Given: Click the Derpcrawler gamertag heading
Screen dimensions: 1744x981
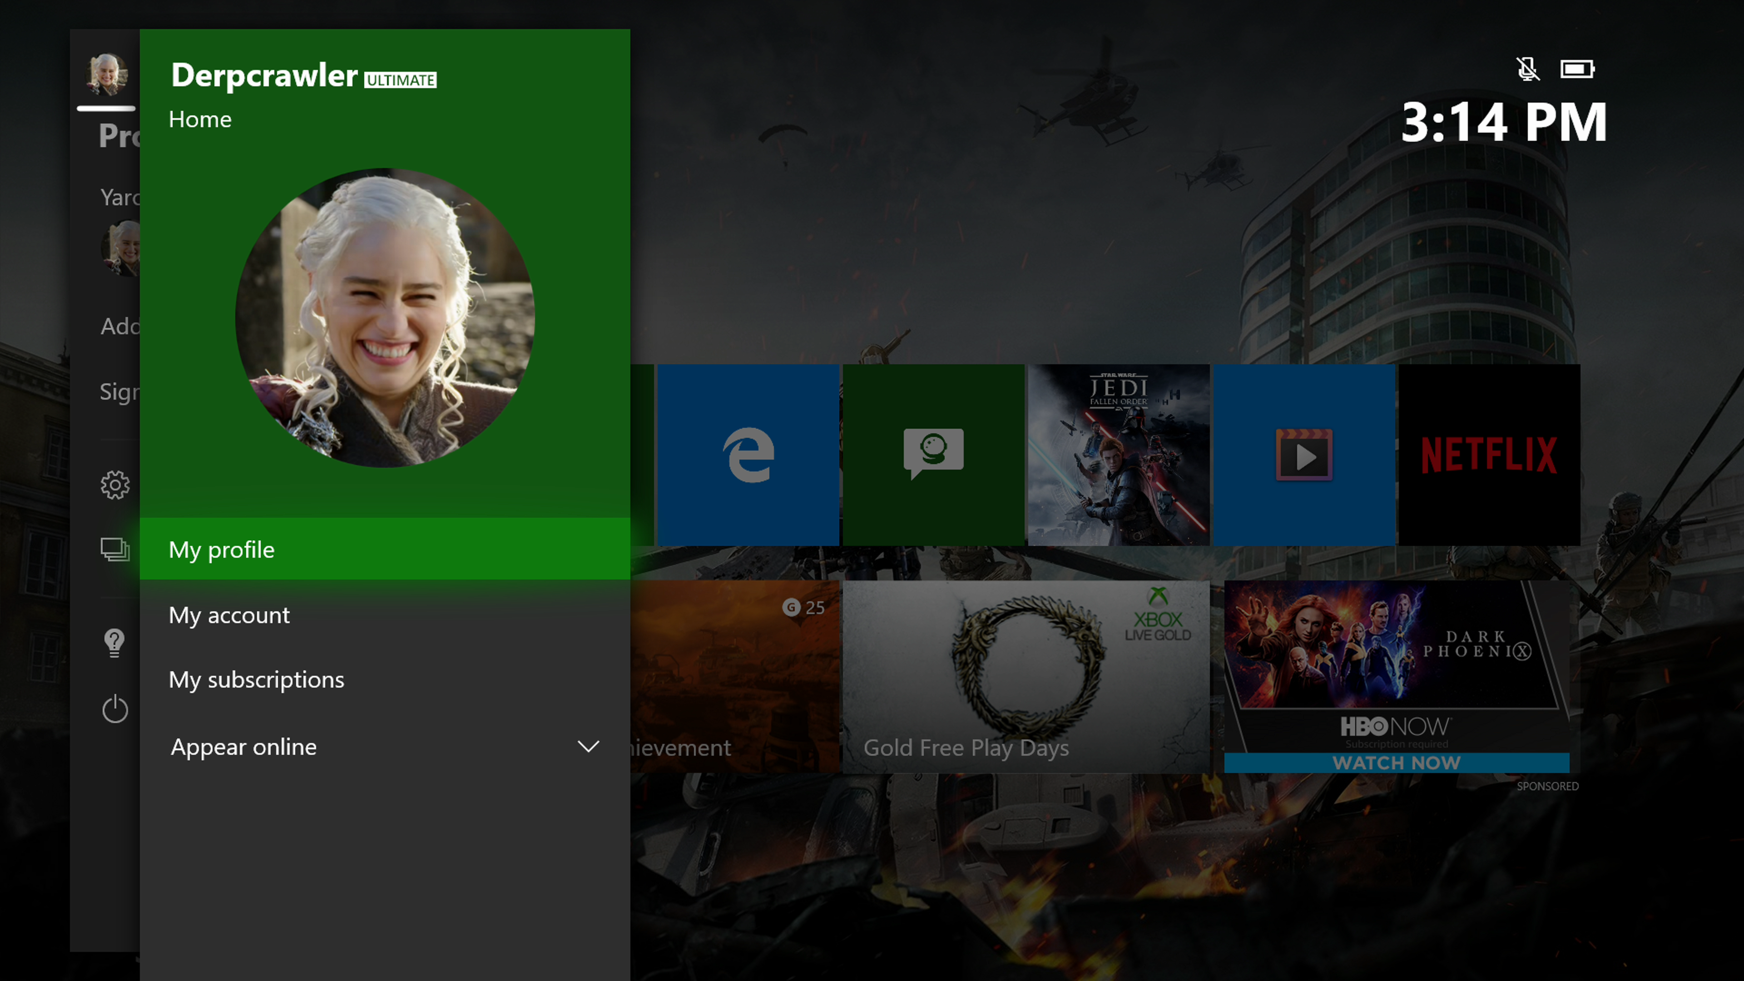Looking at the screenshot, I should coord(264,75).
